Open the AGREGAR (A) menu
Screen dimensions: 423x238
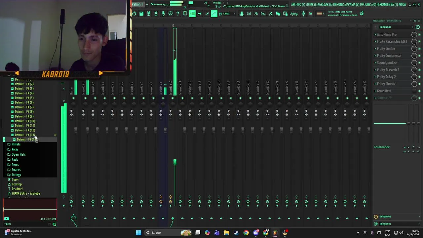coord(325,5)
